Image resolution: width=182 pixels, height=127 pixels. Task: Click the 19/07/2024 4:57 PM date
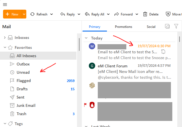(154, 66)
